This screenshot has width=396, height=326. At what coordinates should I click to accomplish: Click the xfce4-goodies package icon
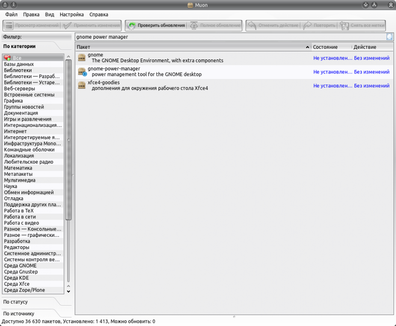(x=81, y=85)
